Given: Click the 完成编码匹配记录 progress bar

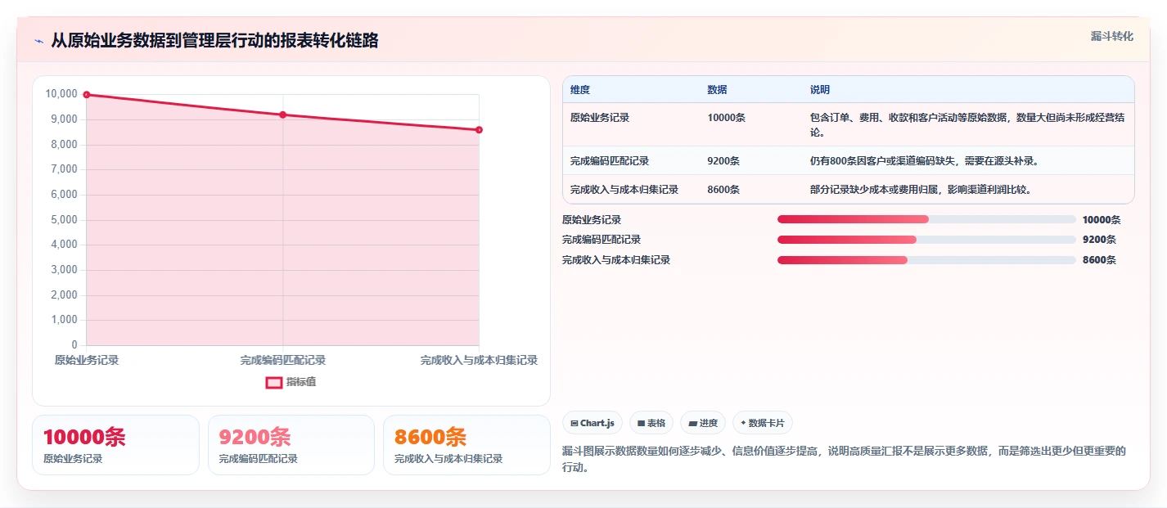Looking at the screenshot, I should 926,240.
